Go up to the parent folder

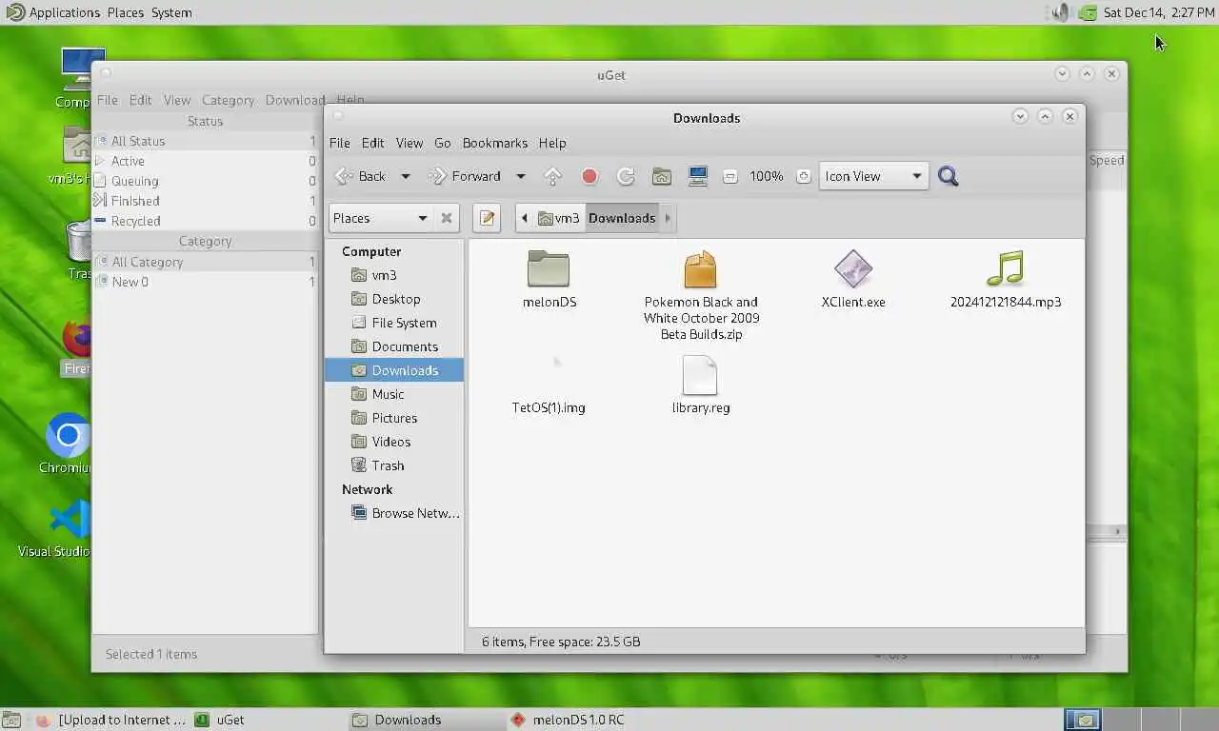553,176
